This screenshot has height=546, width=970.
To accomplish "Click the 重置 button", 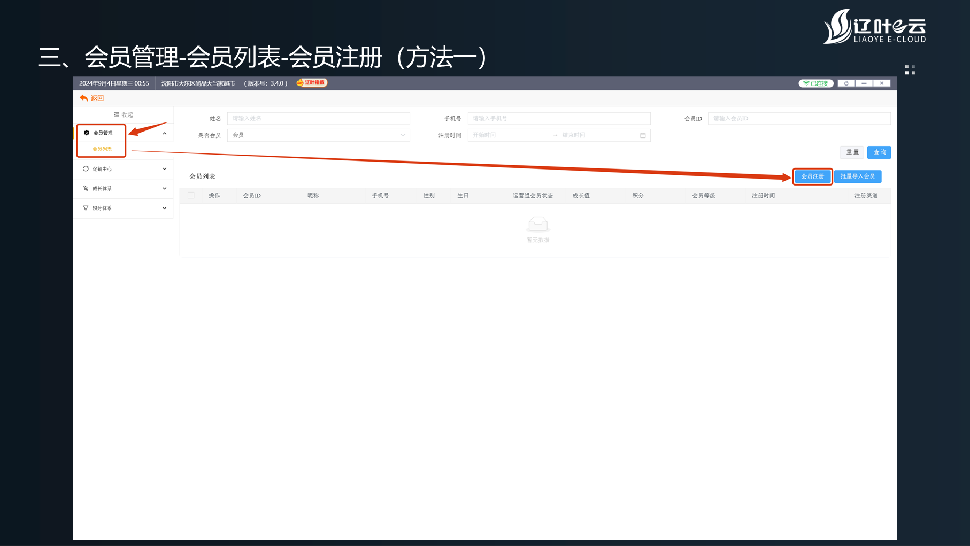I will (x=852, y=152).
